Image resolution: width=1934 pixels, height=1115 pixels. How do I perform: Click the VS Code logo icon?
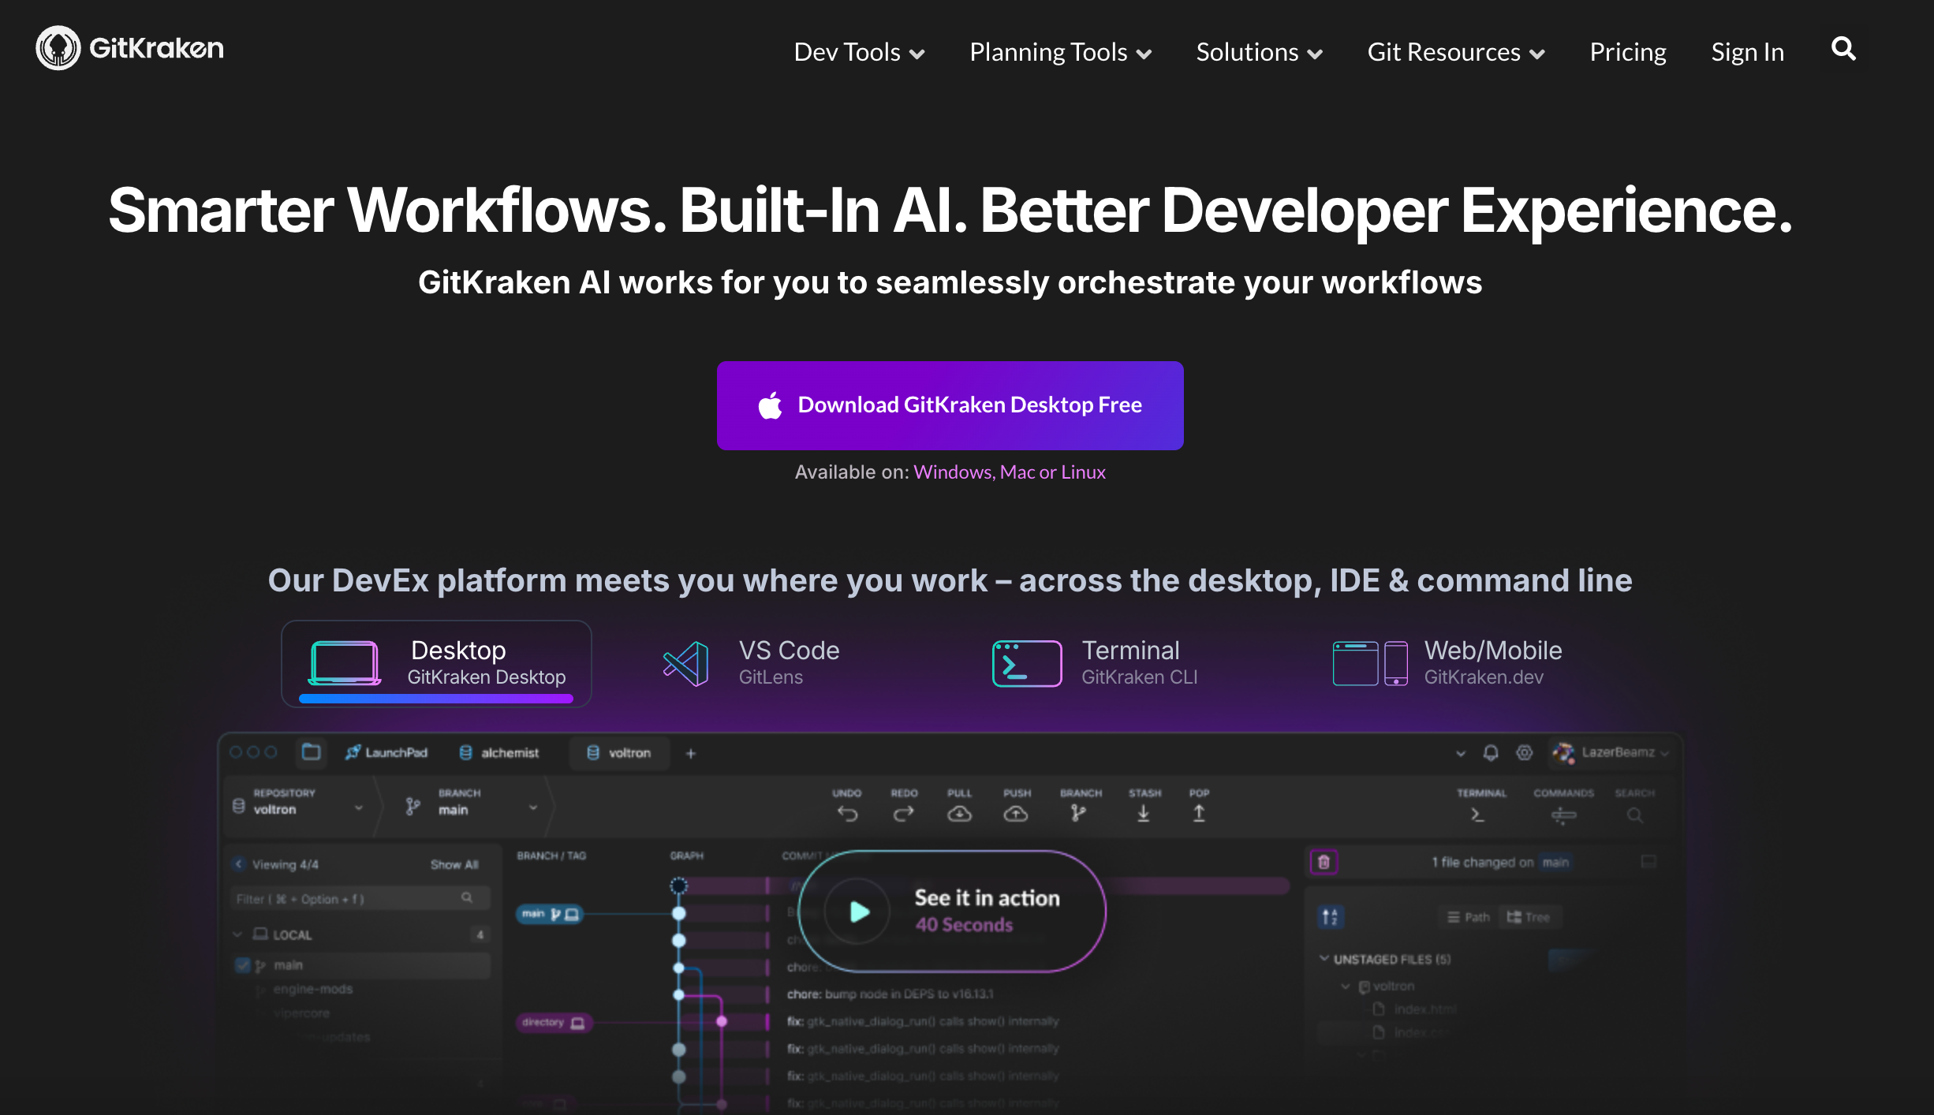686,663
